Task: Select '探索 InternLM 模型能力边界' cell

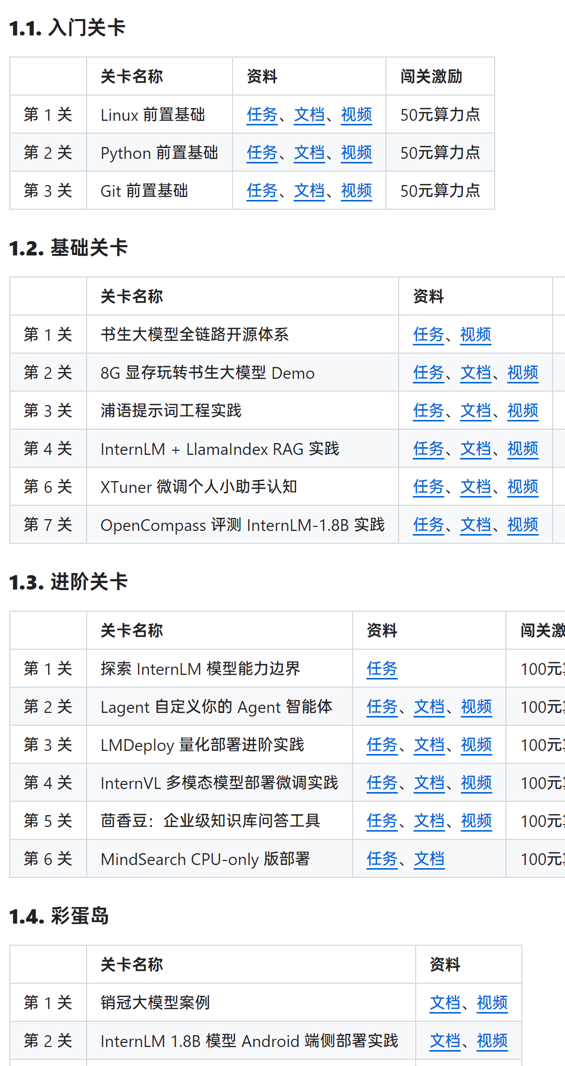Action: 220,668
